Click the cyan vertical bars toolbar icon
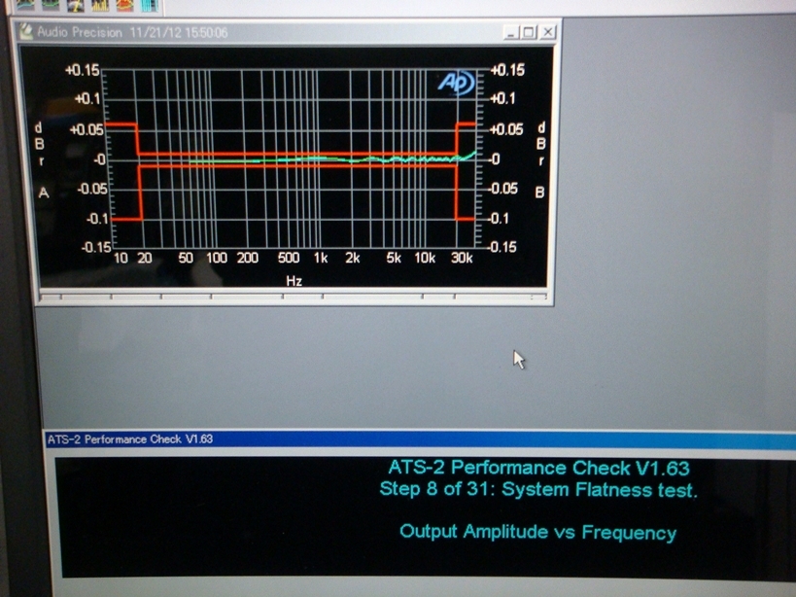This screenshot has width=796, height=597. pyautogui.click(x=150, y=6)
